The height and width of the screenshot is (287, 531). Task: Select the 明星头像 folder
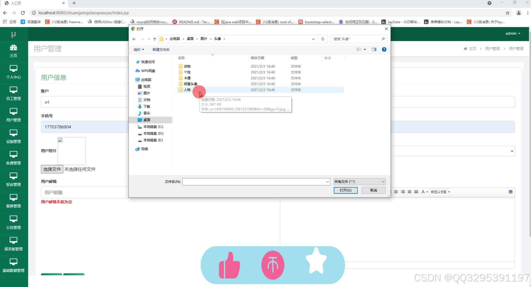188,84
